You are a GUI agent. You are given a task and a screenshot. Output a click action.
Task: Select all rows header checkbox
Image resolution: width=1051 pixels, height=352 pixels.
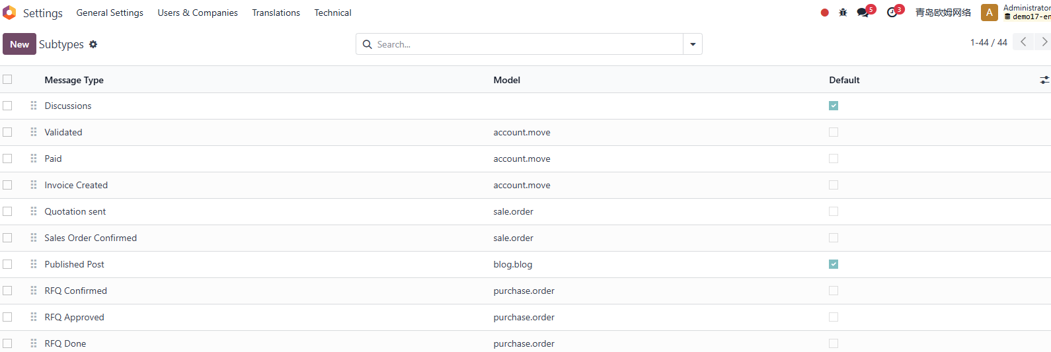(x=7, y=79)
